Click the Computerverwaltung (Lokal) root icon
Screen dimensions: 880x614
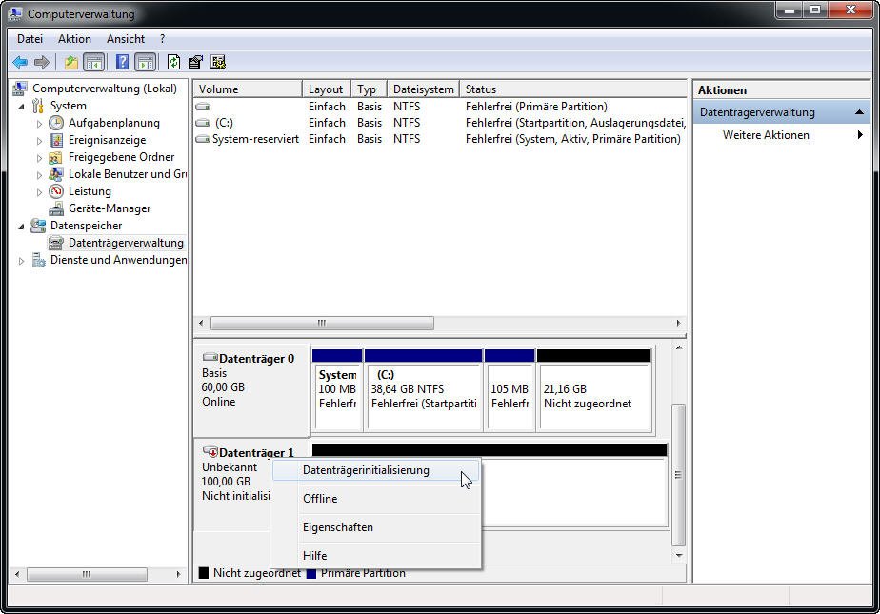20,88
